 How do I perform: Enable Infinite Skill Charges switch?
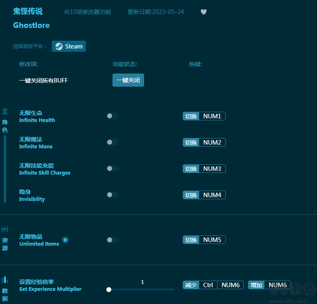[x=113, y=168]
